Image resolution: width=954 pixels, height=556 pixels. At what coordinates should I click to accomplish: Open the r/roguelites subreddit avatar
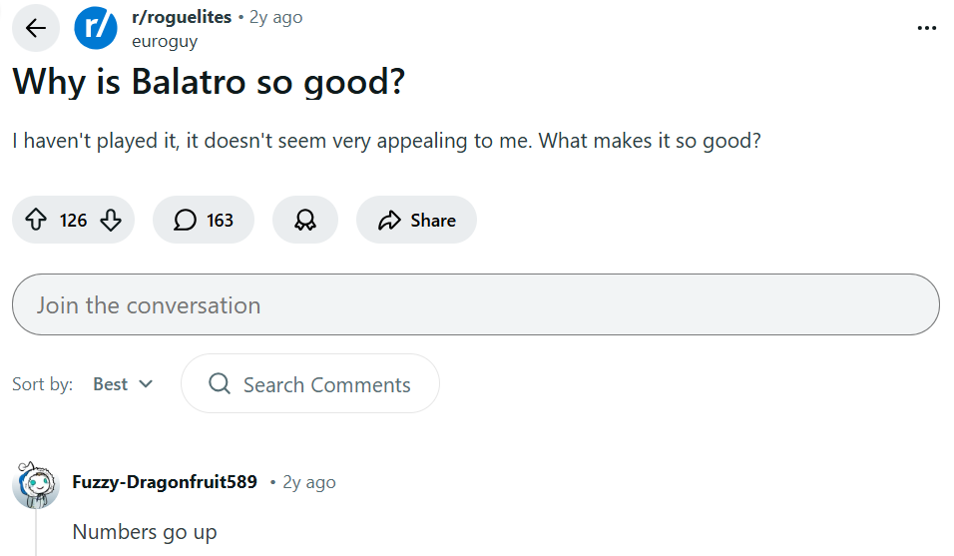(96, 28)
